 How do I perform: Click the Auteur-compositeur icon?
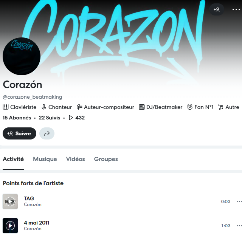tap(79, 107)
